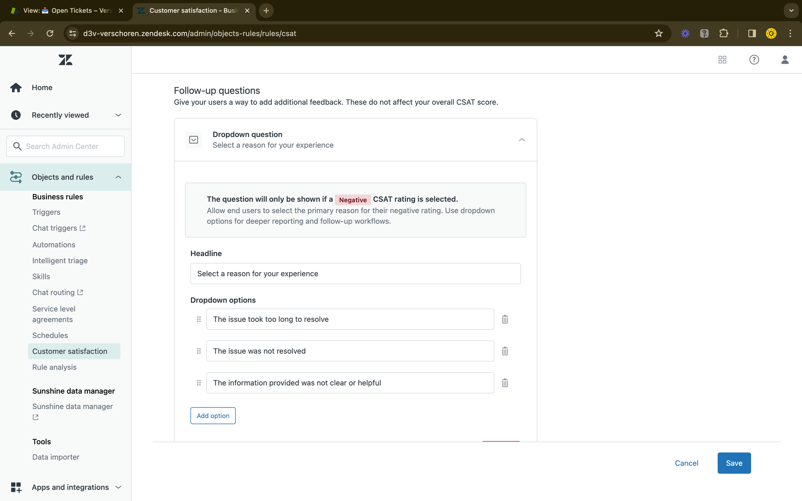Open the help question mark icon
The width and height of the screenshot is (802, 501).
(754, 60)
